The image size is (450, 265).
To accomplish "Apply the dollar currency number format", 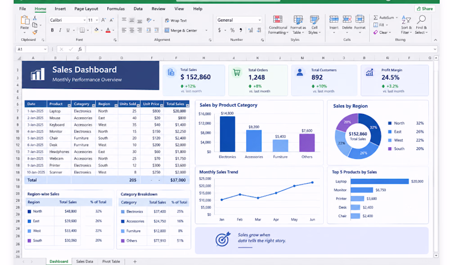I will 219,30.
